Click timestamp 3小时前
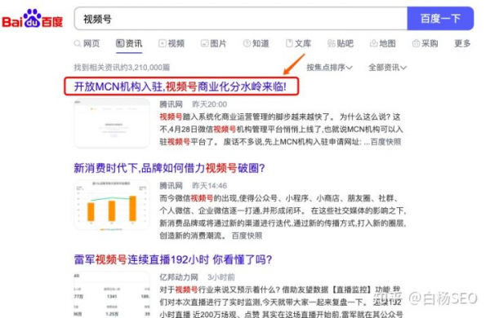The image size is (490, 318). tap(221, 277)
